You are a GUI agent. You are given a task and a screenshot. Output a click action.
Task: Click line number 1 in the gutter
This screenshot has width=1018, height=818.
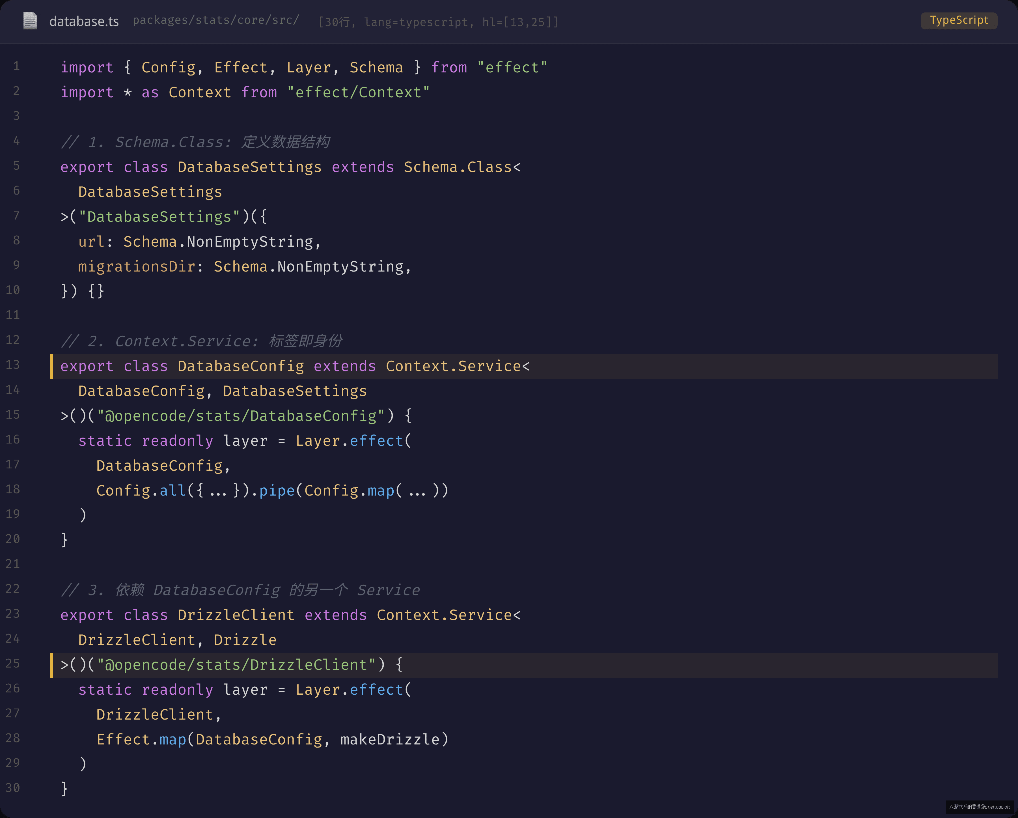[x=16, y=66]
